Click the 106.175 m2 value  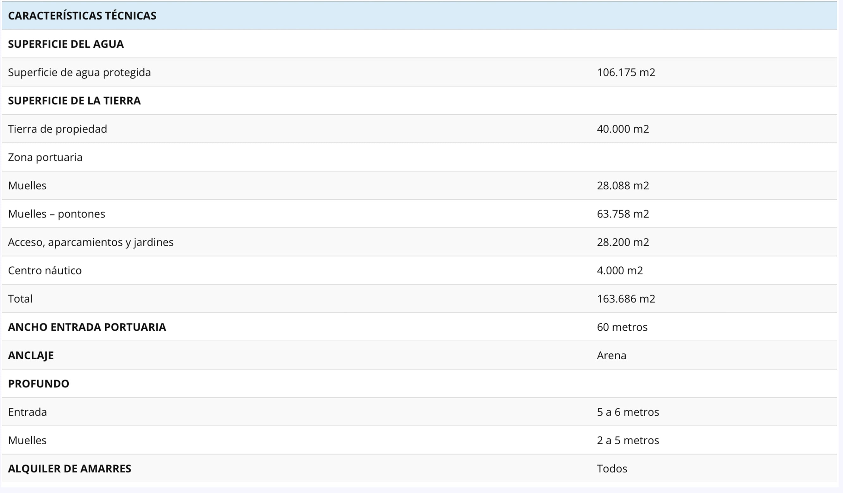coord(626,73)
